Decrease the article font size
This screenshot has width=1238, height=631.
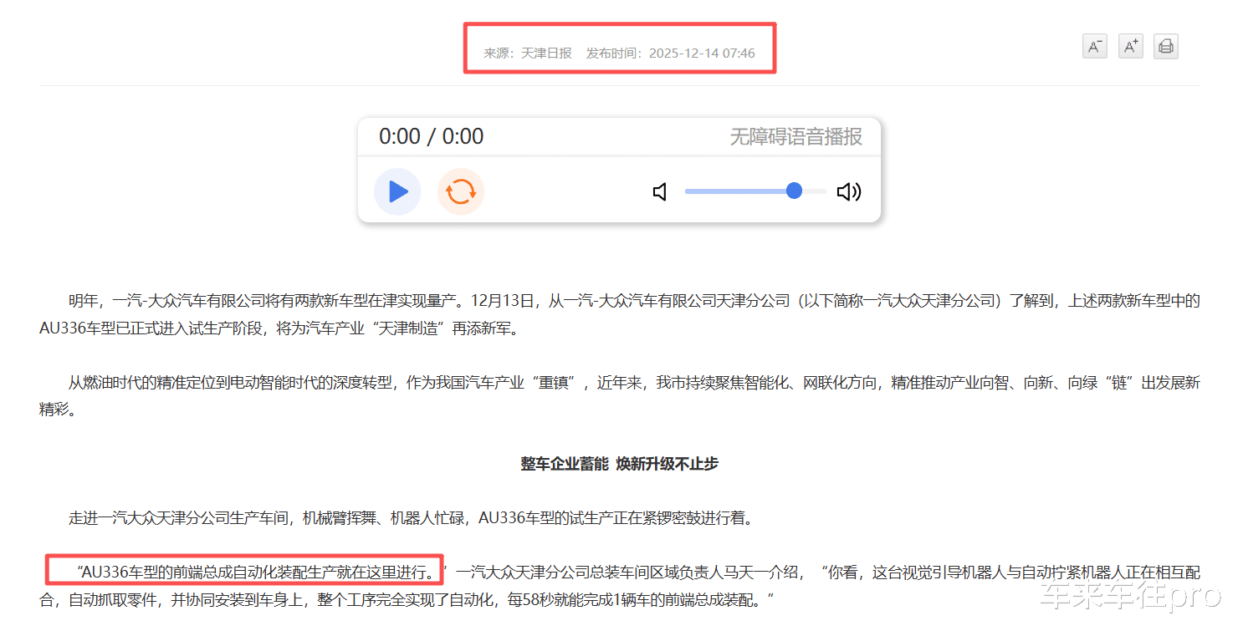pos(1094,46)
